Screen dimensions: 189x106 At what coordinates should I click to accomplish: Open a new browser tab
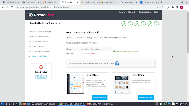point(162,2)
